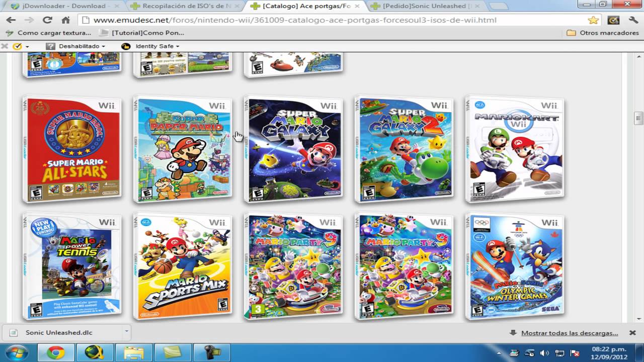Click the page scrollbar up arrow
Screen dimensions: 644x362
pyautogui.click(x=639, y=56)
